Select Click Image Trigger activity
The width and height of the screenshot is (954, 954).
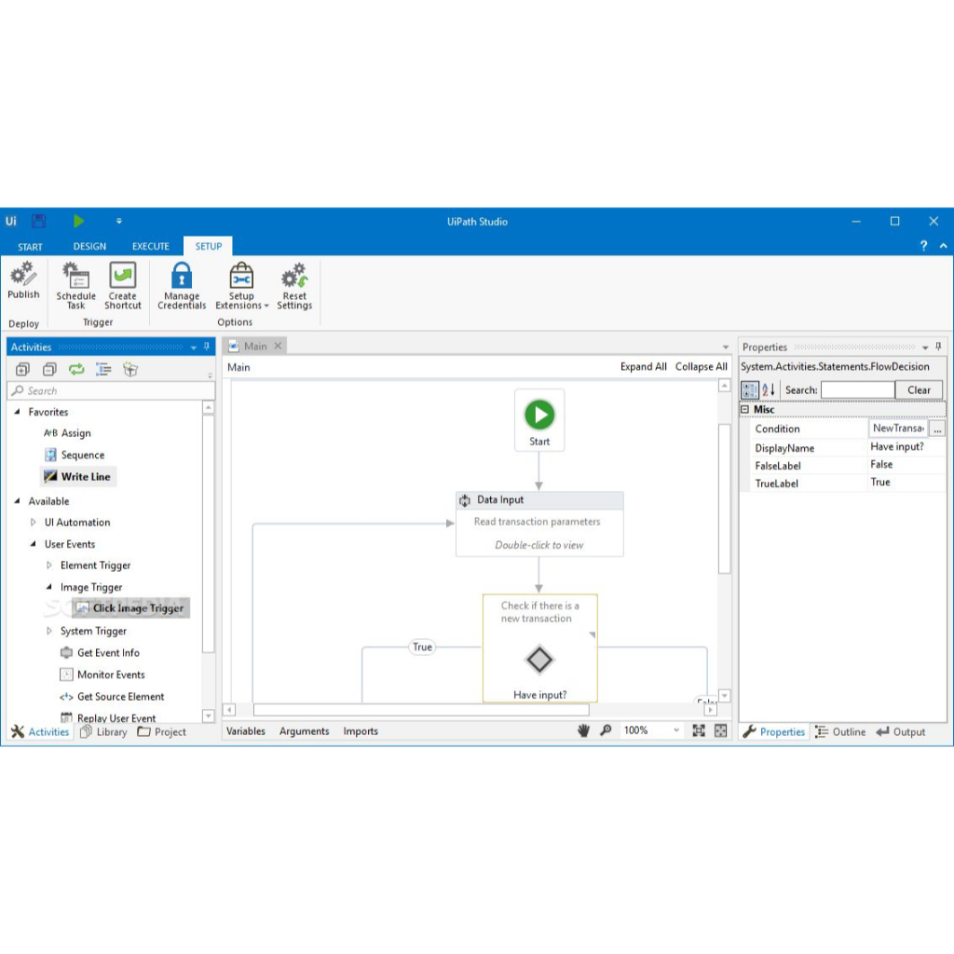coord(130,607)
